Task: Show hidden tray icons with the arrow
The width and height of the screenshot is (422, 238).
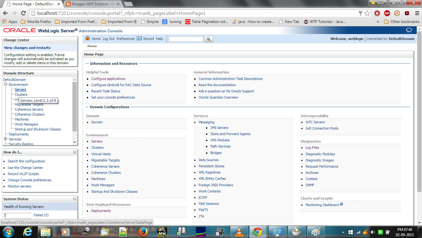Action: 343,232
